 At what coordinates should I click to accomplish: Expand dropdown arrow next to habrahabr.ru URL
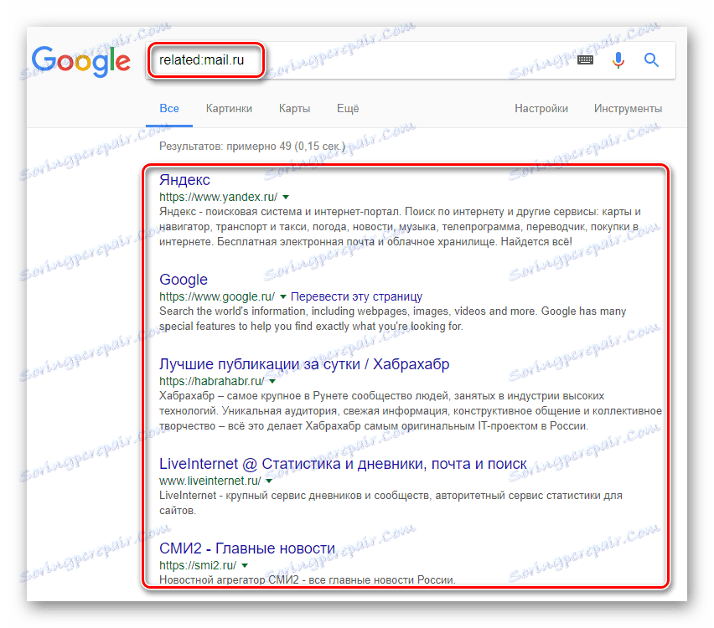point(272,381)
